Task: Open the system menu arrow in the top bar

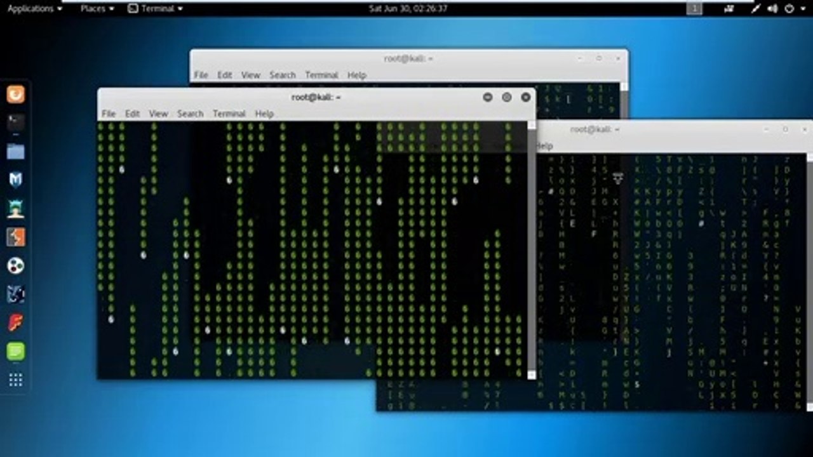Action: coord(802,9)
